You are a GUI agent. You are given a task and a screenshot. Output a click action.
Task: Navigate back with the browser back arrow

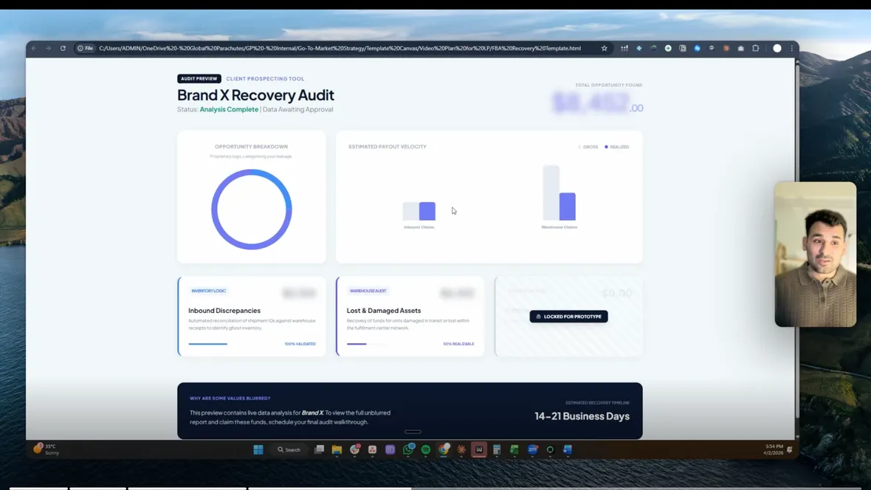(34, 48)
